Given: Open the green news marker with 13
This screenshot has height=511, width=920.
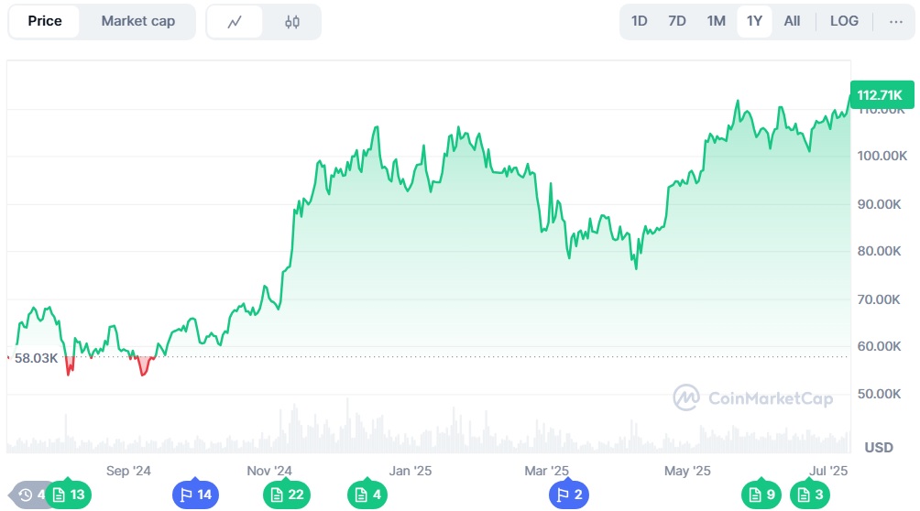Looking at the screenshot, I should [x=69, y=495].
